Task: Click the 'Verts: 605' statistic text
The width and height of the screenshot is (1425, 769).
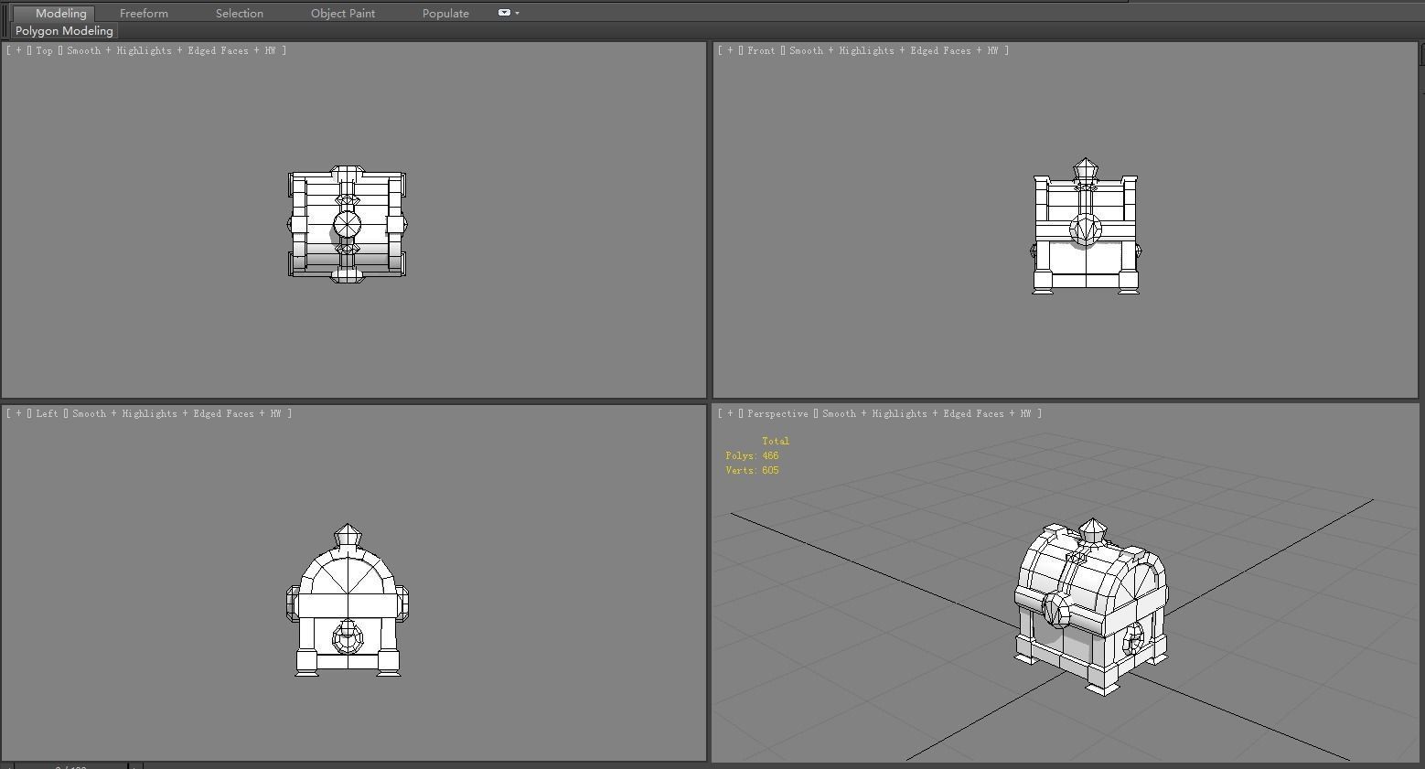Action: (752, 470)
